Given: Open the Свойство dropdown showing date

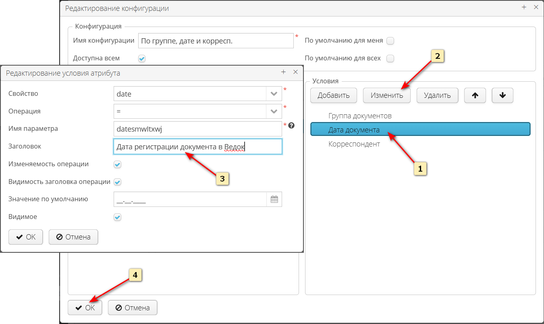Looking at the screenshot, I should tap(274, 93).
